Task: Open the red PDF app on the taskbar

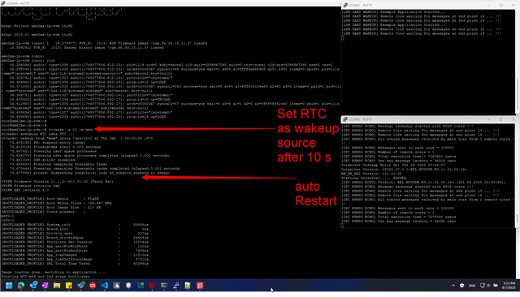Action: point(200,286)
